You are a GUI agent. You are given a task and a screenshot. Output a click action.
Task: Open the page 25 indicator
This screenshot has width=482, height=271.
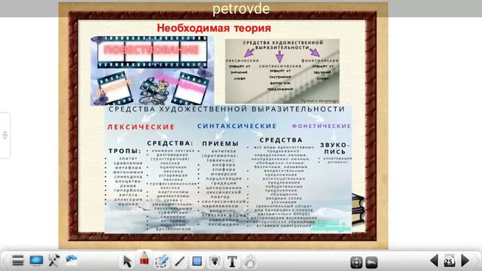[x=449, y=261]
